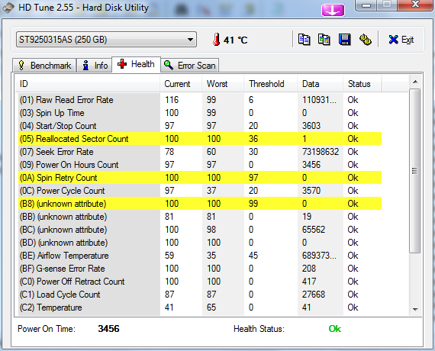Select the Health tab
Viewport: 435px width, 351px height.
coord(136,64)
